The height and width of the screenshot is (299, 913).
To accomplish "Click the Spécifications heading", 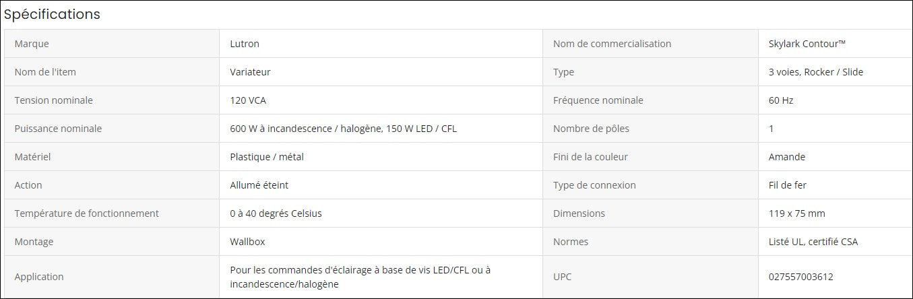I will 53,14.
